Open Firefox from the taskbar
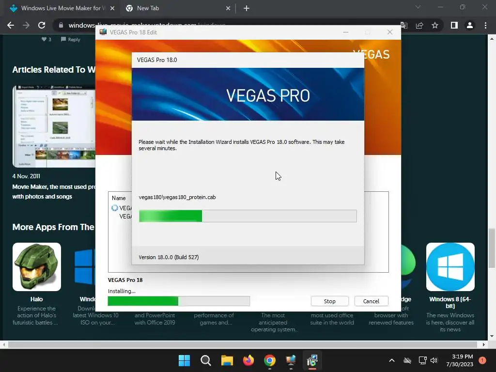 (x=248, y=360)
